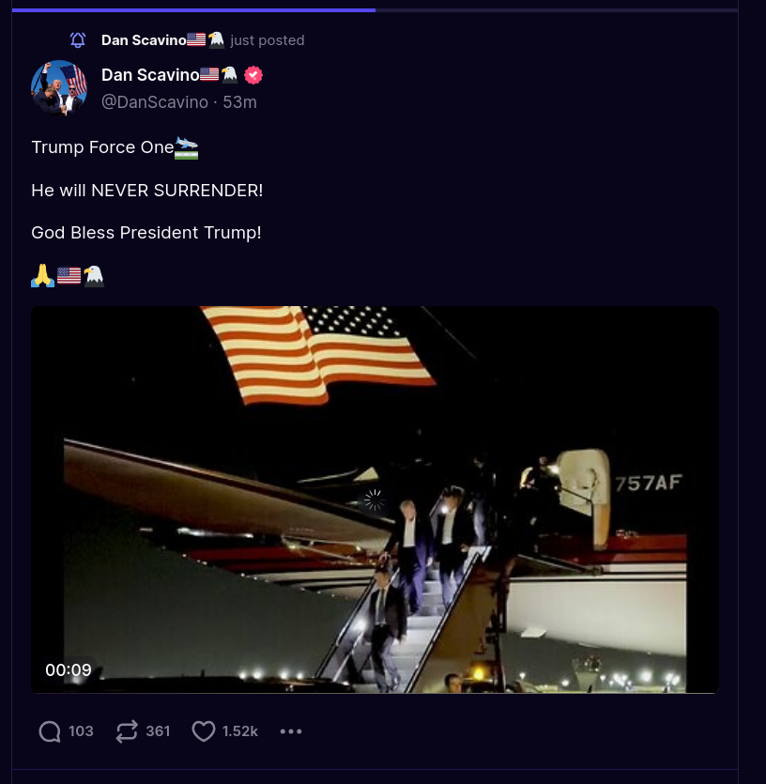Open the @DanScavino handle link
766x784 pixels.
tap(155, 102)
